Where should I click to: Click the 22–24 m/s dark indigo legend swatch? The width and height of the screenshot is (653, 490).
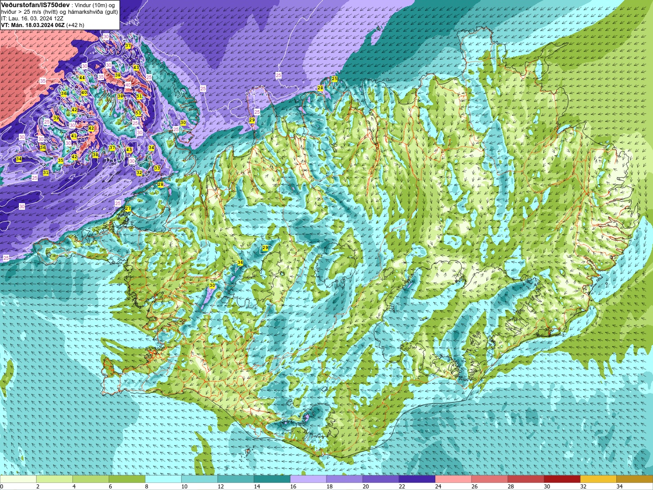(x=417, y=479)
